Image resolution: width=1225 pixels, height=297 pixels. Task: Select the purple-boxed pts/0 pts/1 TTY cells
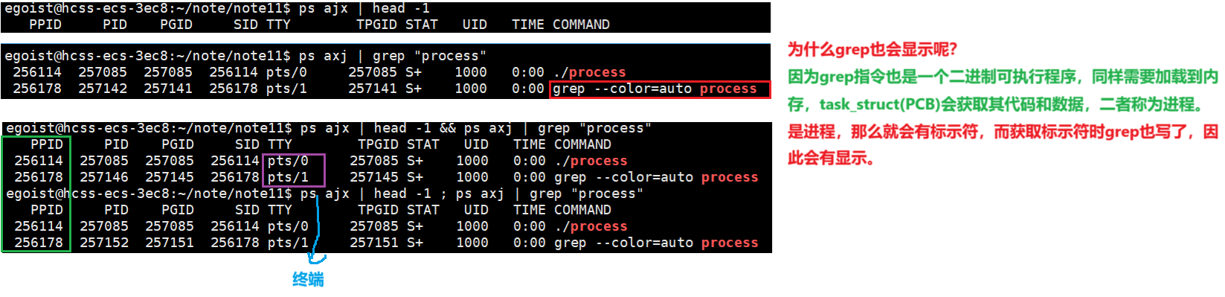pos(295,170)
